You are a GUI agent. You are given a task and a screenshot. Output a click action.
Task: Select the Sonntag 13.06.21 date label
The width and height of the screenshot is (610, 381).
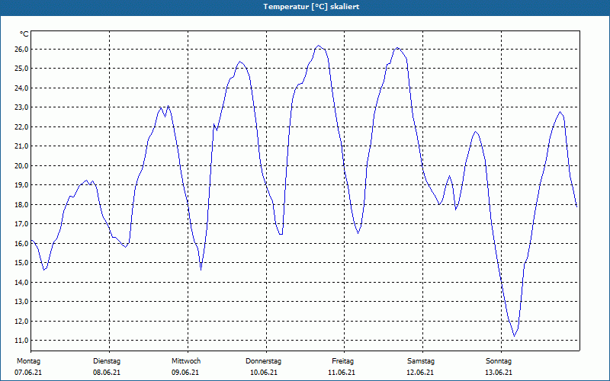pos(499,367)
